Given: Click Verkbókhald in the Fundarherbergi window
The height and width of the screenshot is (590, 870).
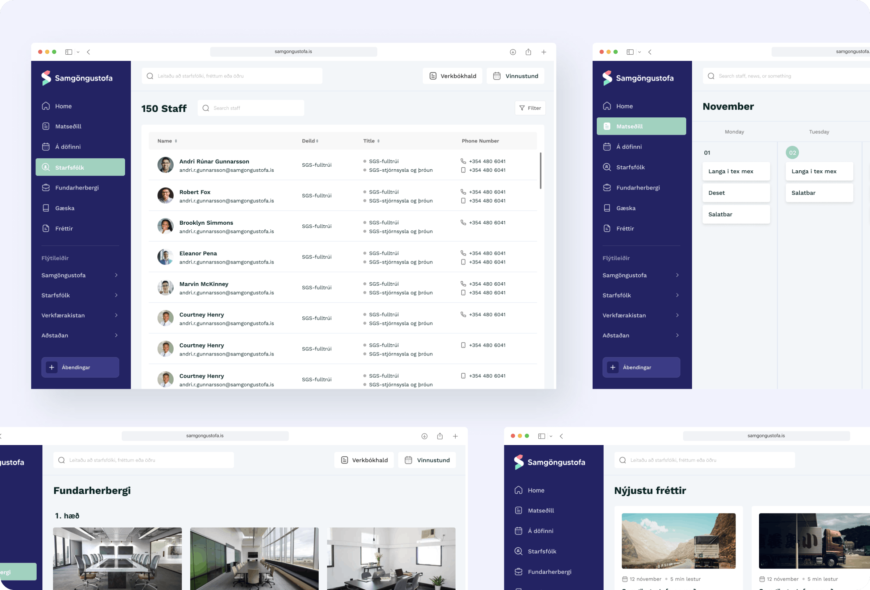Looking at the screenshot, I should [x=364, y=460].
